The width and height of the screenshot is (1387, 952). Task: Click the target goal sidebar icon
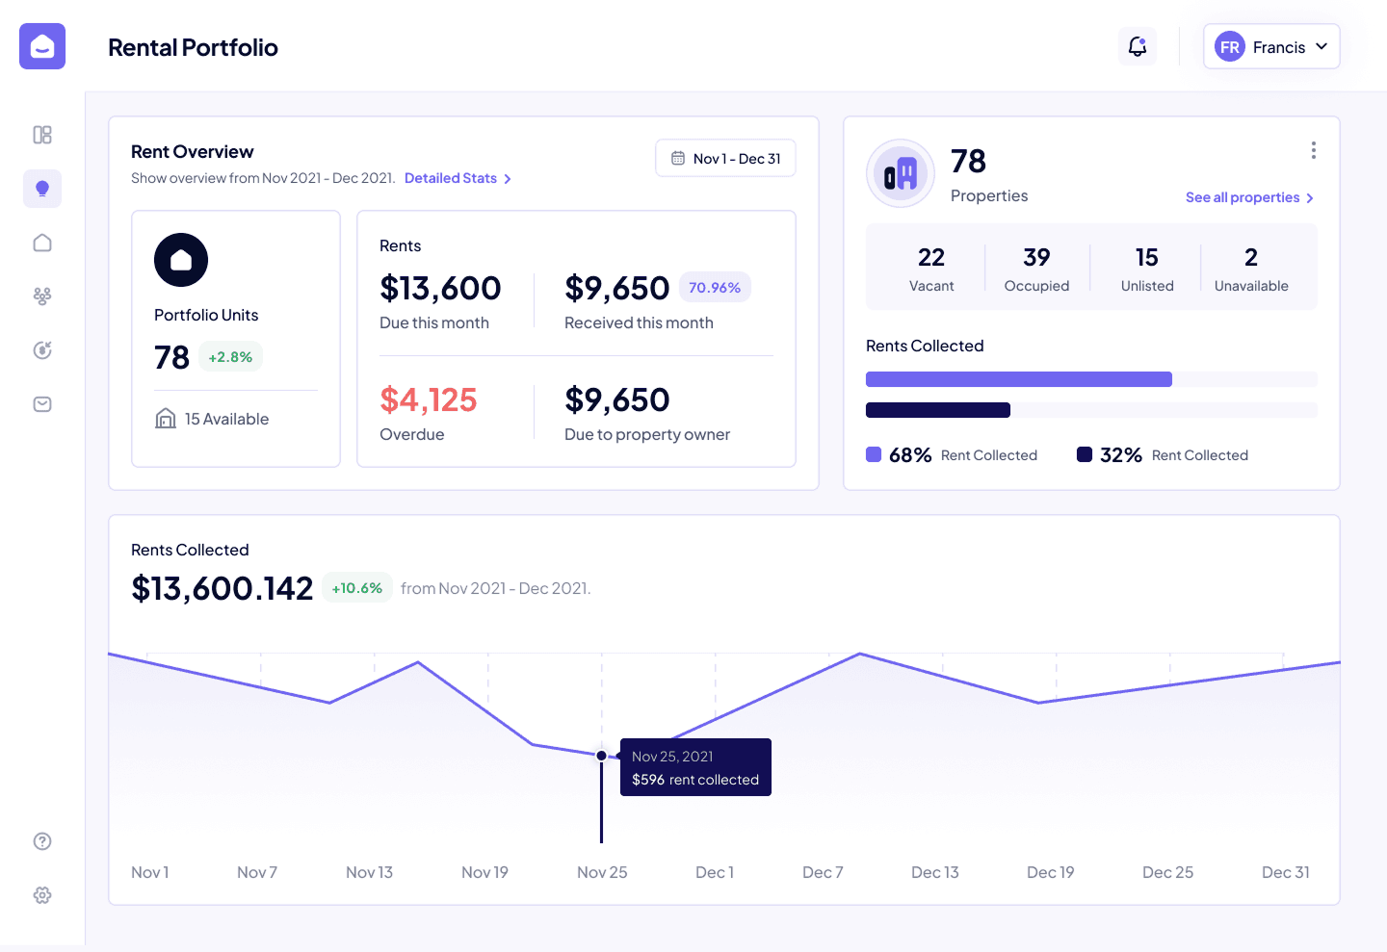(x=42, y=350)
